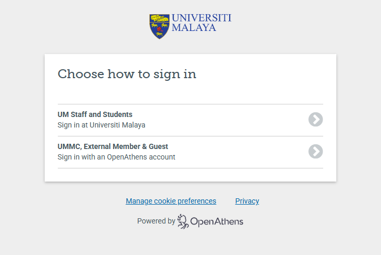Viewport: 381px width, 255px height.
Task: Click the OpenAthens wordmark text
Action: pyautogui.click(x=217, y=221)
